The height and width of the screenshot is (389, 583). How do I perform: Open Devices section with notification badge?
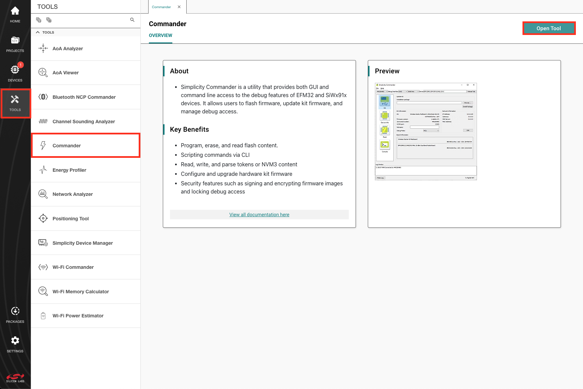[x=15, y=74]
